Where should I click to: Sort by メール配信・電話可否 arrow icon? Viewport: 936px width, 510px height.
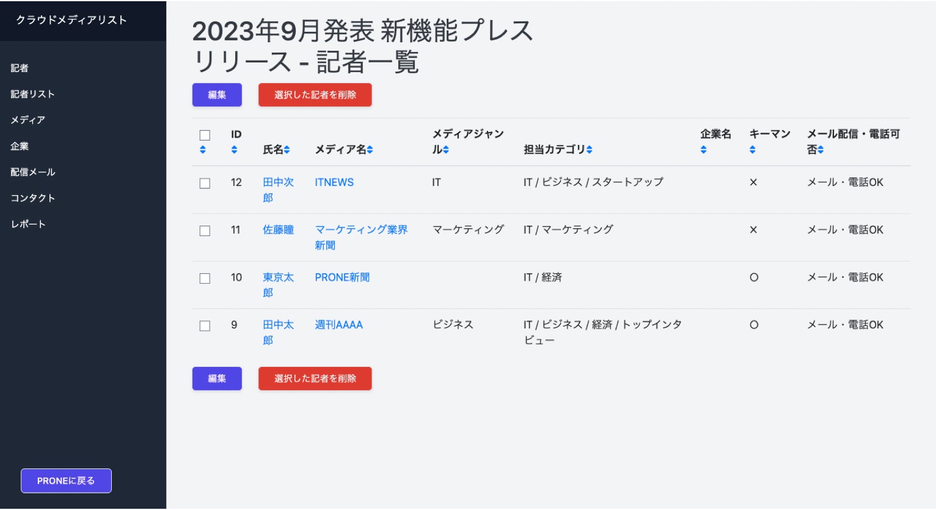coord(821,150)
